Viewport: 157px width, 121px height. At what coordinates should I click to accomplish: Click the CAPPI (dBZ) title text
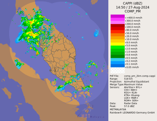point(133,3)
